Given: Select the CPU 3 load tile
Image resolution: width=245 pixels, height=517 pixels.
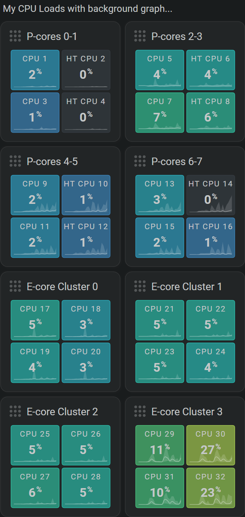Looking at the screenshot, I should coord(35,112).
